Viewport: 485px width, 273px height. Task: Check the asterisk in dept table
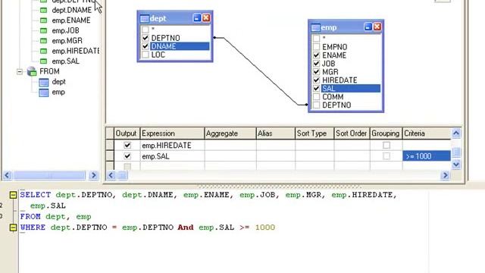coord(145,30)
